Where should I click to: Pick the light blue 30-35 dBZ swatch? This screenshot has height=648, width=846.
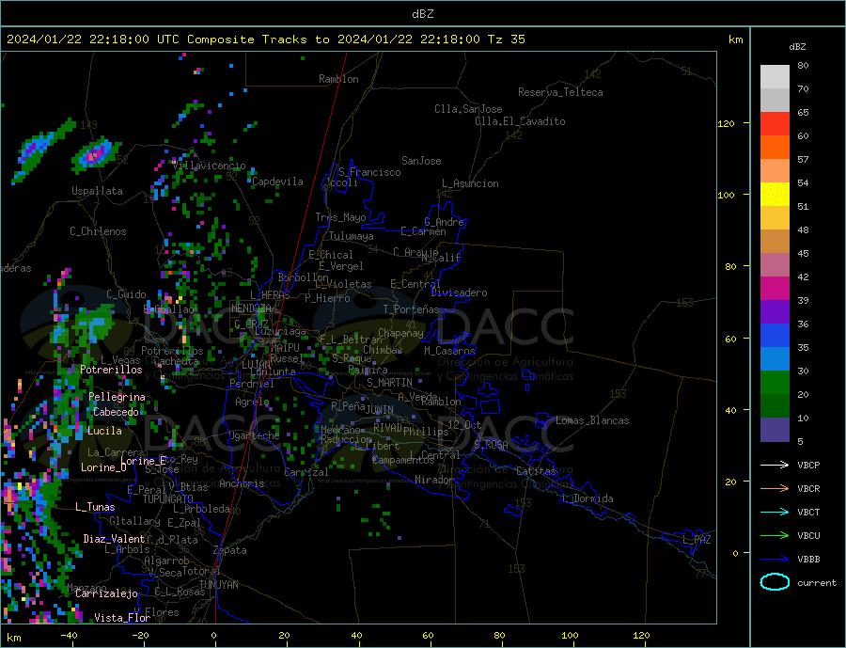[775, 359]
